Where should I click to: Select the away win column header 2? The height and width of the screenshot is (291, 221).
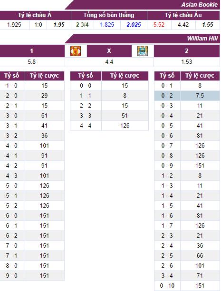(187, 51)
